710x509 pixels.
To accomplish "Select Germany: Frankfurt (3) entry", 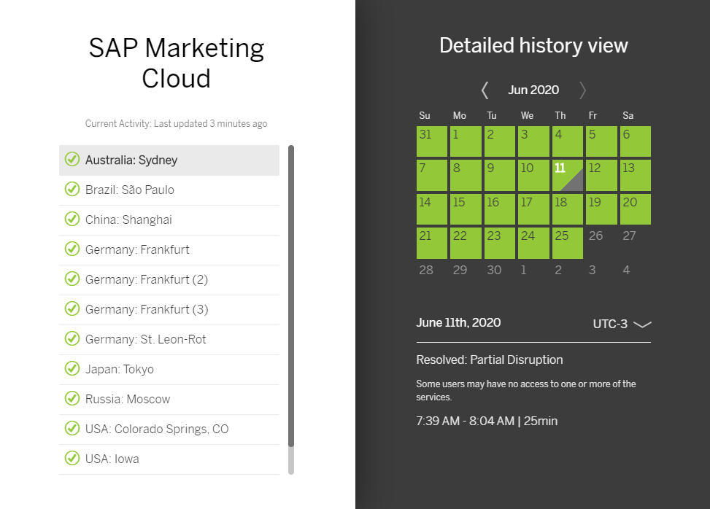I will click(x=169, y=309).
